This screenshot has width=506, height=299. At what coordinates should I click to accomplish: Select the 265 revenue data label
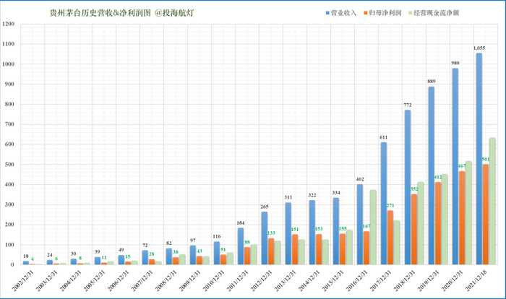point(265,207)
